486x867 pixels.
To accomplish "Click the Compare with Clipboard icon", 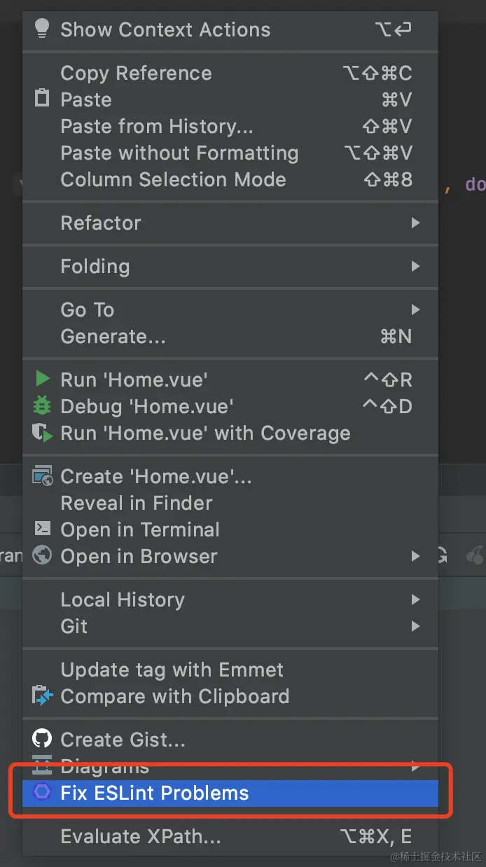I will click(43, 695).
